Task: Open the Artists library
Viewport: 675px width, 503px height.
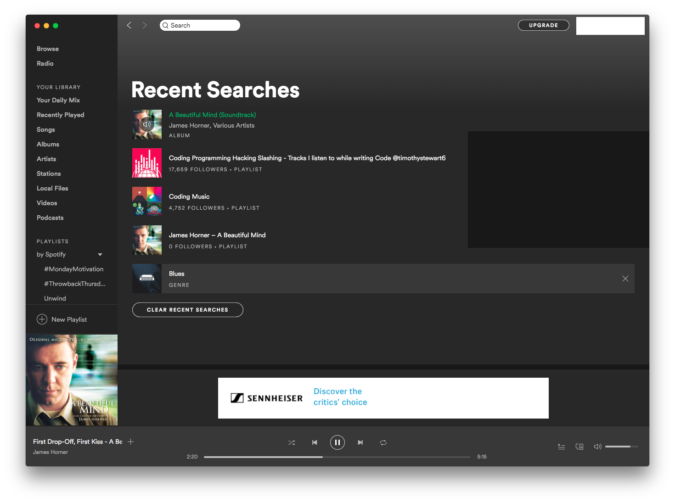Action: 46,159
